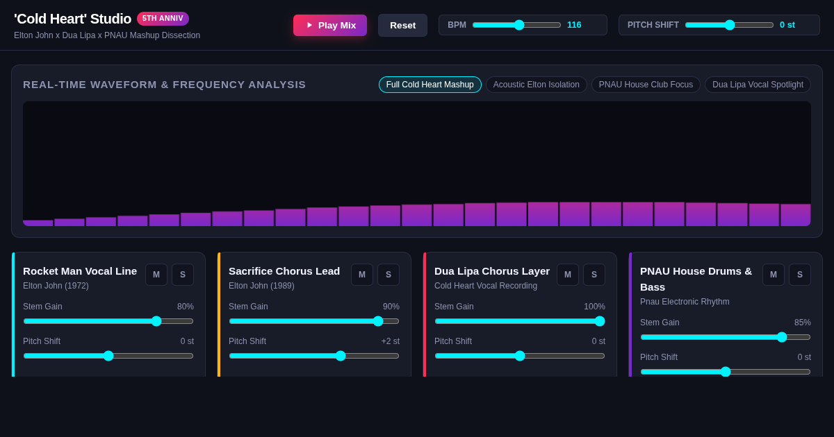Select the Full Cold Heart Mashup preset
This screenshot has height=437, width=834.
430,85
